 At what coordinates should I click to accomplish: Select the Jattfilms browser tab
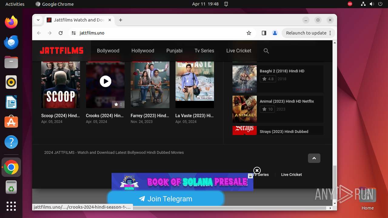pyautogui.click(x=79, y=20)
